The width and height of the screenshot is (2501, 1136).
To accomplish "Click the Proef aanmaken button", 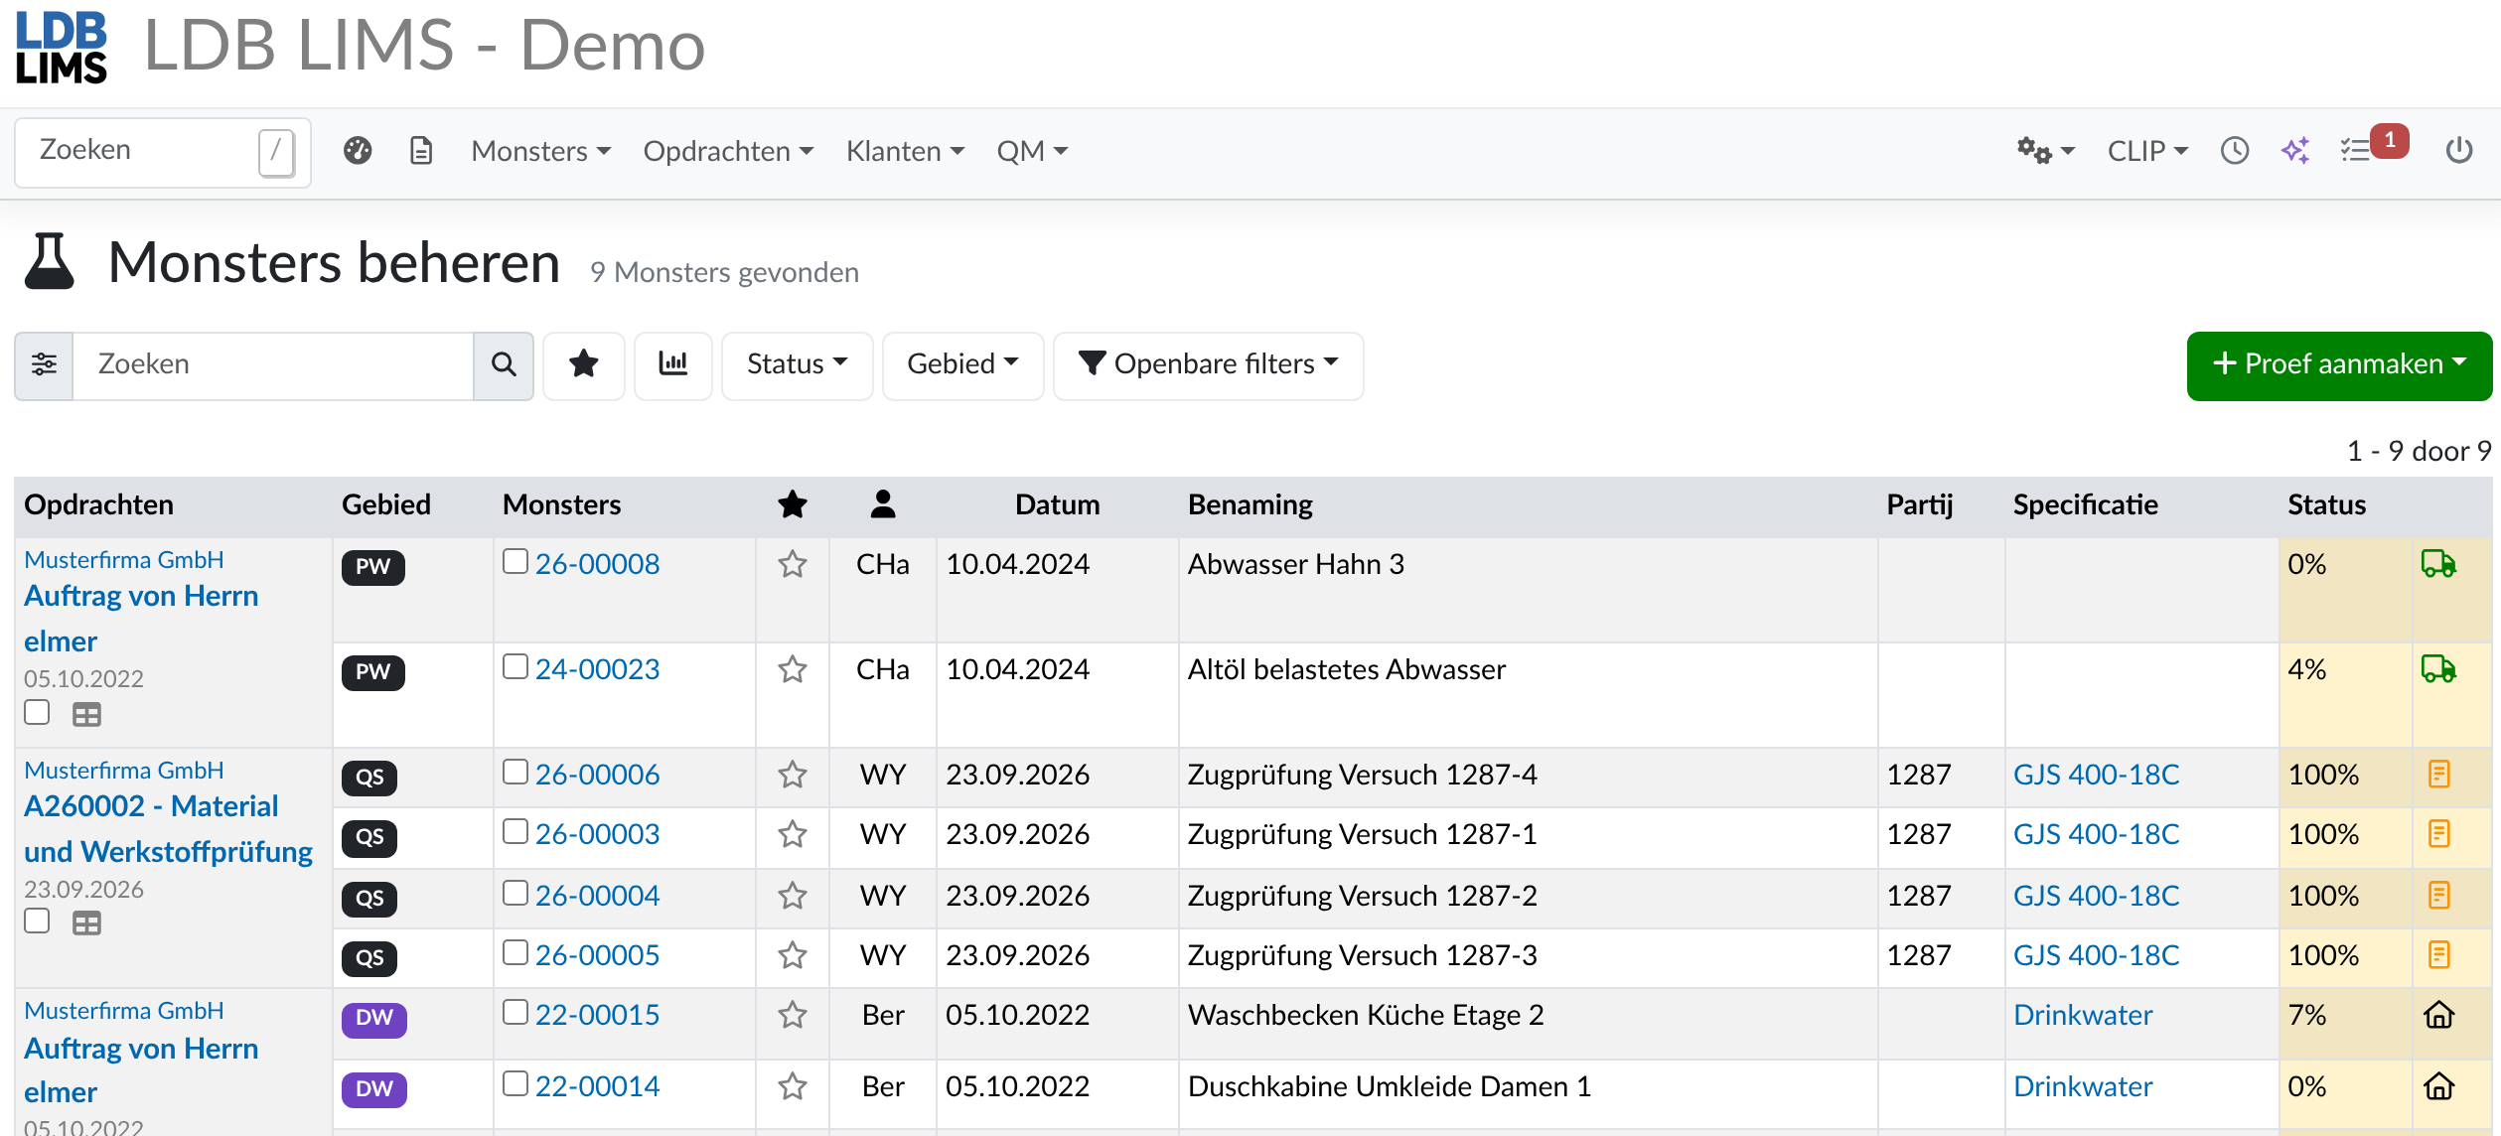I will pos(2339,365).
